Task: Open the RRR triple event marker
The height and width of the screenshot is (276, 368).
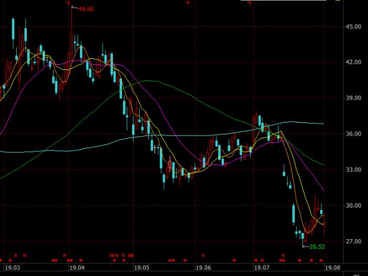Action: 114,255
